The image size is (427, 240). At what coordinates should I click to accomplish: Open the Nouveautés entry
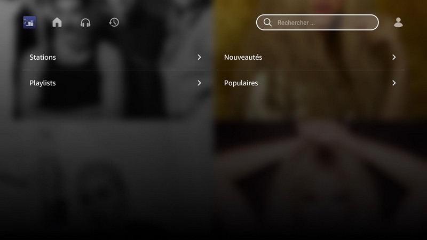coord(311,57)
